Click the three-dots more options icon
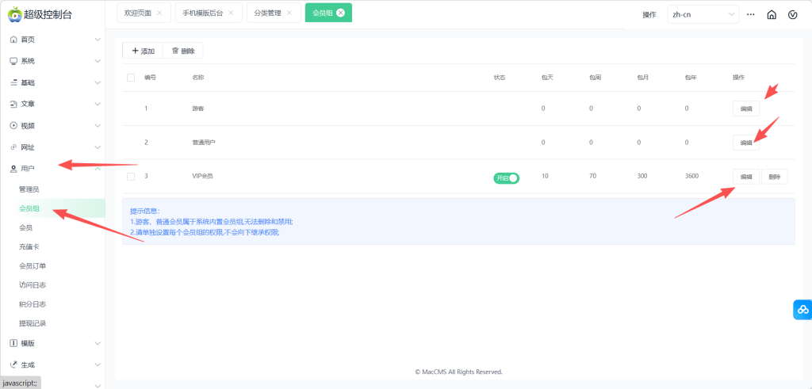The height and width of the screenshot is (389, 812). coord(751,14)
